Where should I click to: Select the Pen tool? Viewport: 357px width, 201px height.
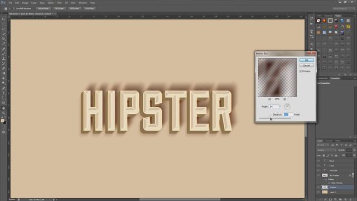pyautogui.click(x=3, y=88)
